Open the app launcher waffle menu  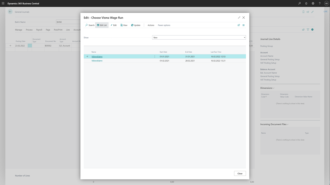(x=3, y=4)
